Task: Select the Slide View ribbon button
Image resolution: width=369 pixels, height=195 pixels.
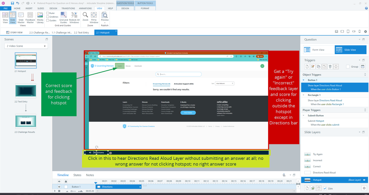Action: point(13,18)
